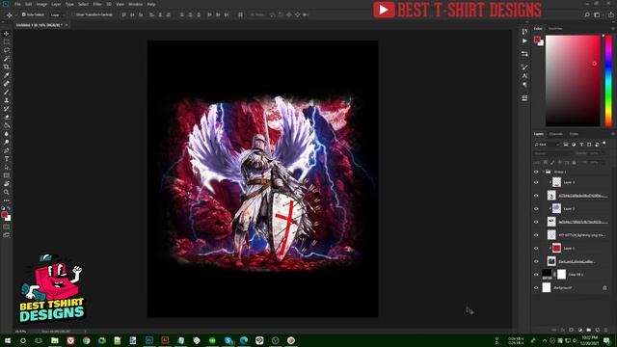Click the Change Screen Mode icon
Screen dimensions: 617x347
point(7,235)
